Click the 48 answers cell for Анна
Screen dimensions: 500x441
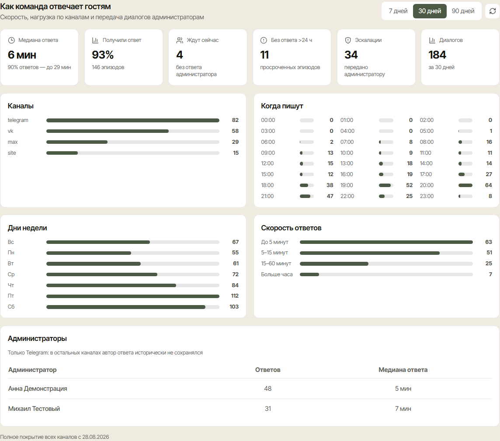click(268, 389)
